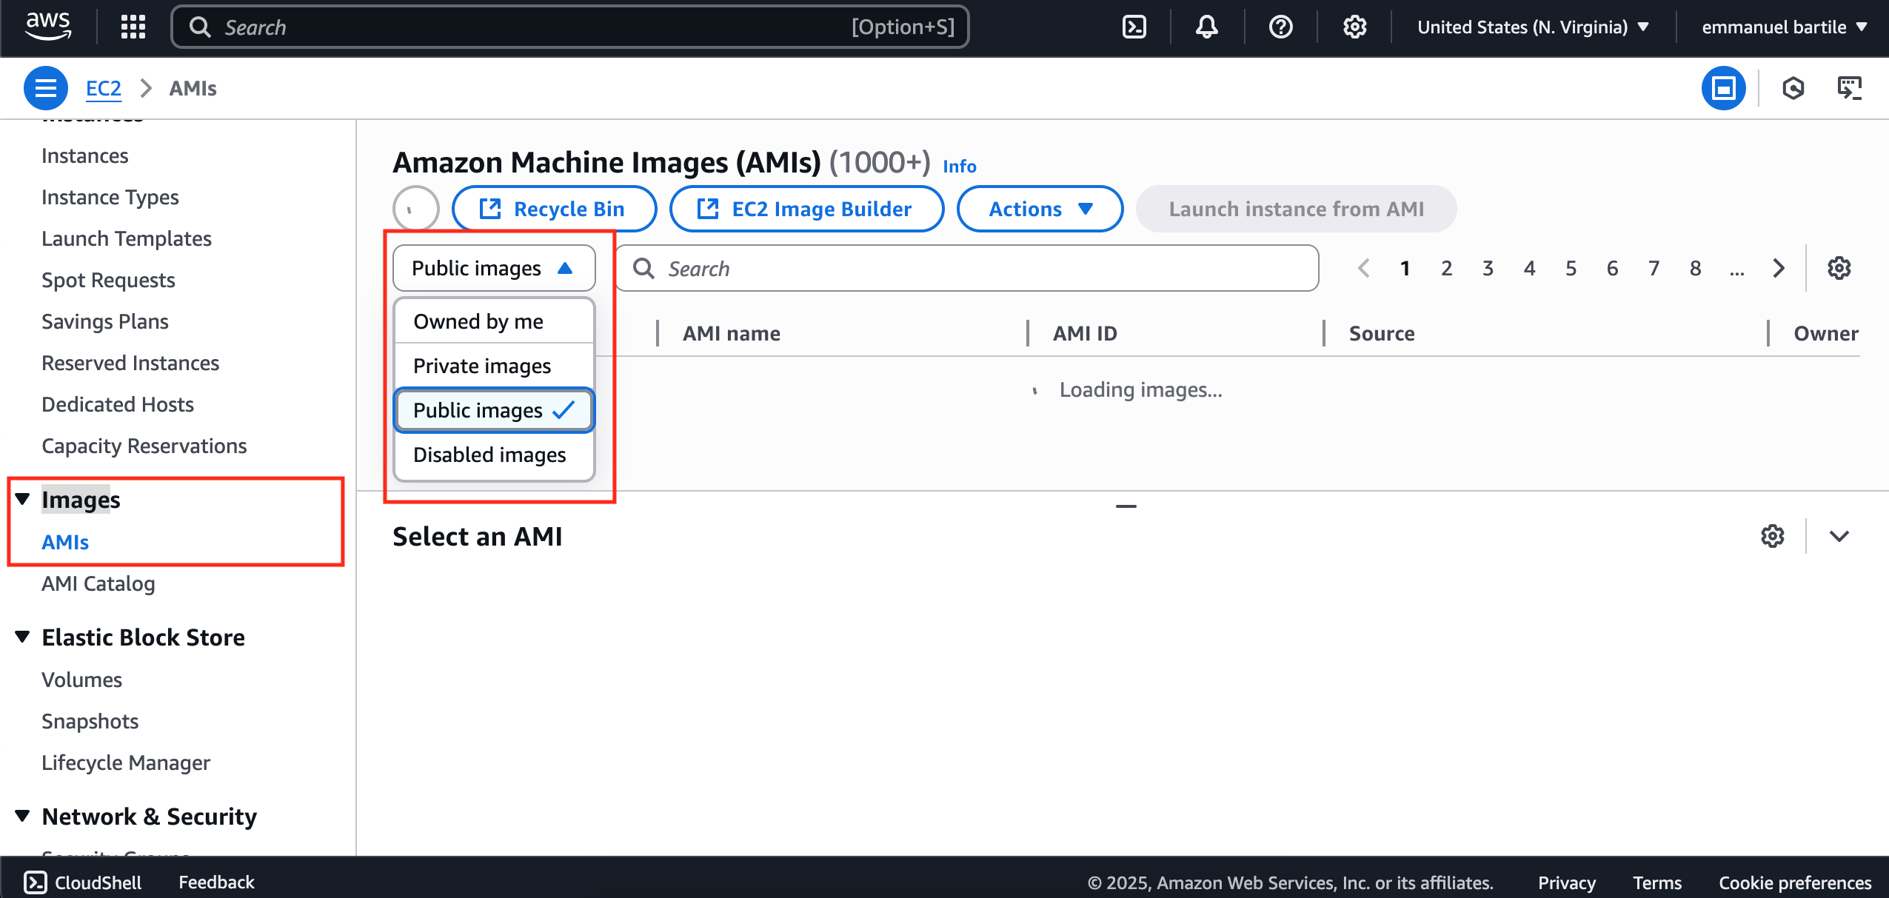Select the Public images option with checkmark
The image size is (1889, 898).
478,410
